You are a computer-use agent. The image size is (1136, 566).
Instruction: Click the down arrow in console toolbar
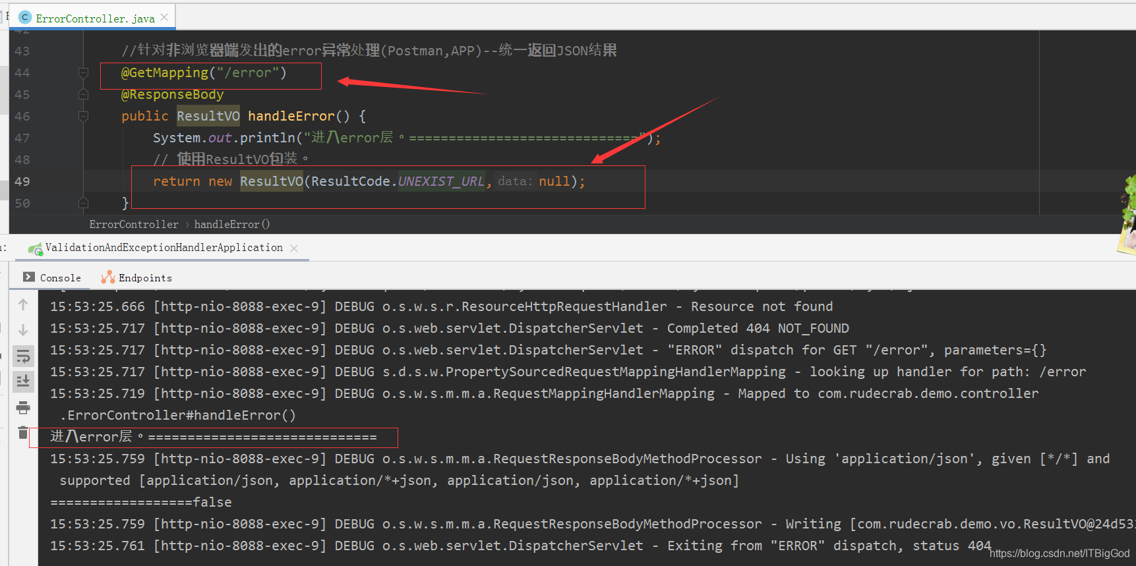click(x=23, y=329)
